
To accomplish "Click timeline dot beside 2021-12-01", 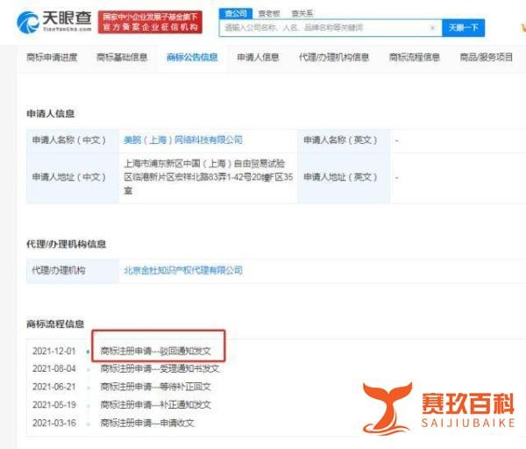I will pyautogui.click(x=88, y=352).
